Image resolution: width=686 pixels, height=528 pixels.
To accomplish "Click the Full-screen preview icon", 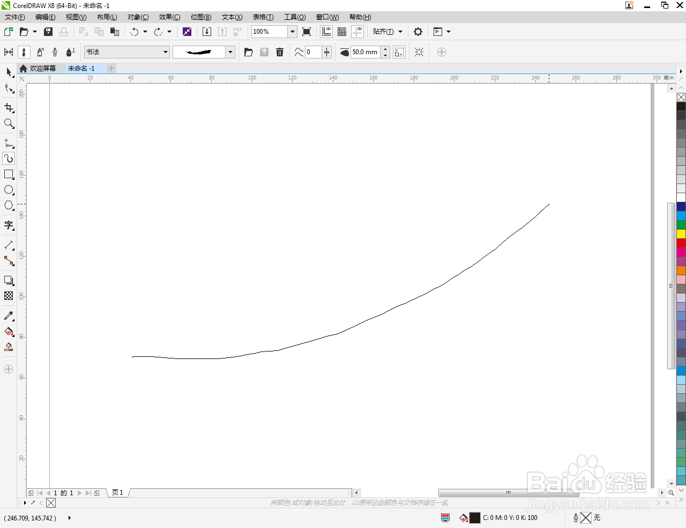I will click(307, 32).
